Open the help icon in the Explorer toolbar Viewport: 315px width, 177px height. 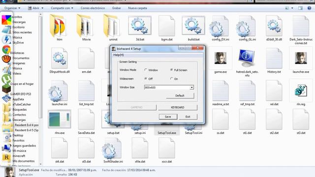coord(309,8)
